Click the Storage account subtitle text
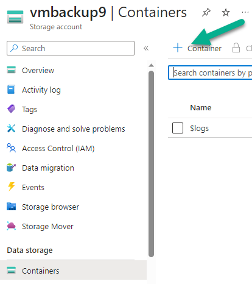 coord(56,27)
